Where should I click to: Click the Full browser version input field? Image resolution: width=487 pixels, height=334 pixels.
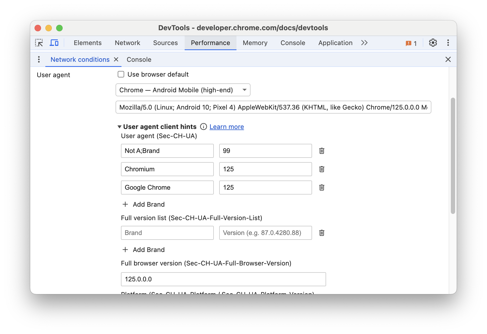[x=223, y=279]
